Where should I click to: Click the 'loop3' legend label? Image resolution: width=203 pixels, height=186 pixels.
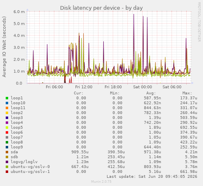point(17,118)
